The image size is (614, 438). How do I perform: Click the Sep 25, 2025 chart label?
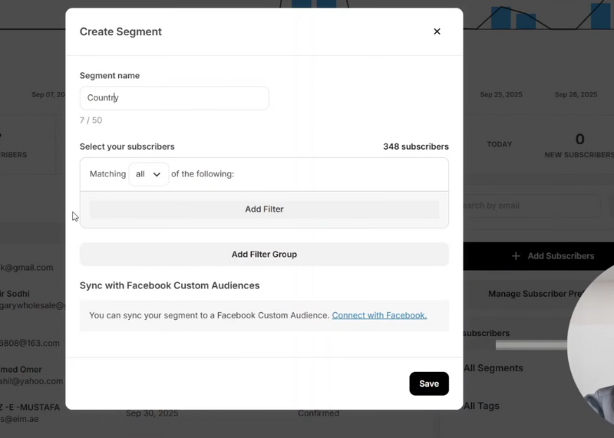501,94
